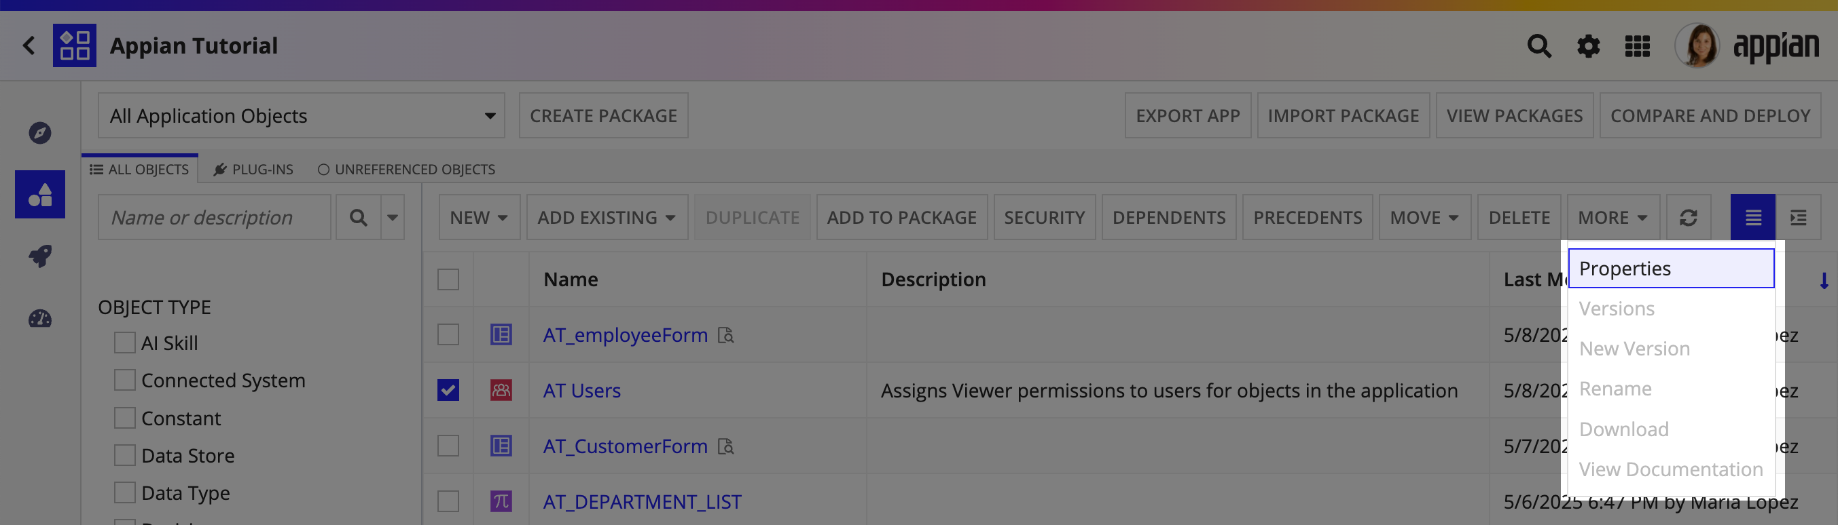The width and height of the screenshot is (1838, 525).
Task: Open the All Application Objects dropdown
Action: (x=301, y=115)
